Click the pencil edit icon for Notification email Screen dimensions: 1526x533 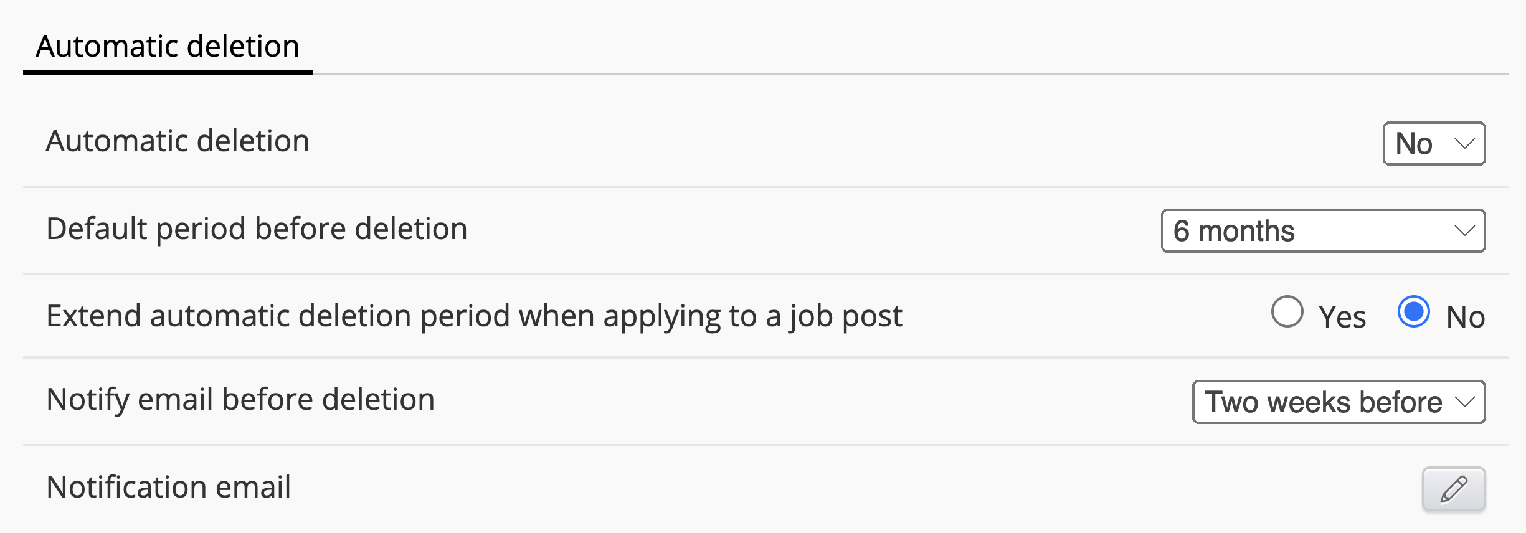pos(1454,489)
